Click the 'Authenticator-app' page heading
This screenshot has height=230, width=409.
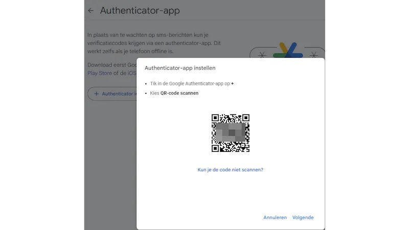click(140, 11)
